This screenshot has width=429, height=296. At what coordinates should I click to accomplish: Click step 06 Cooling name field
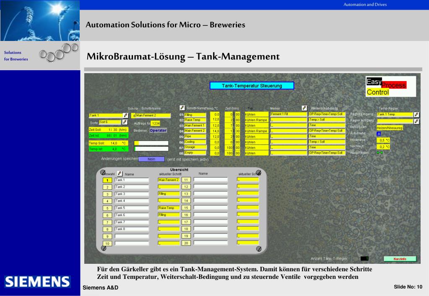pyautogui.click(x=195, y=142)
